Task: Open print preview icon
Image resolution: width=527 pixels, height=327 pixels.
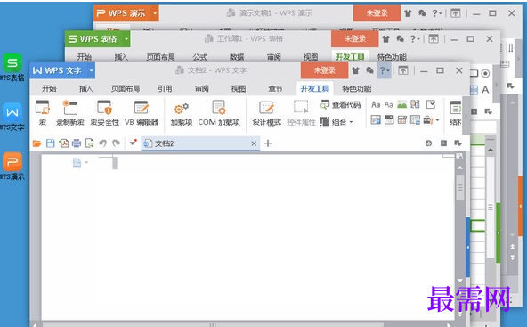Action: pyautogui.click(x=90, y=143)
